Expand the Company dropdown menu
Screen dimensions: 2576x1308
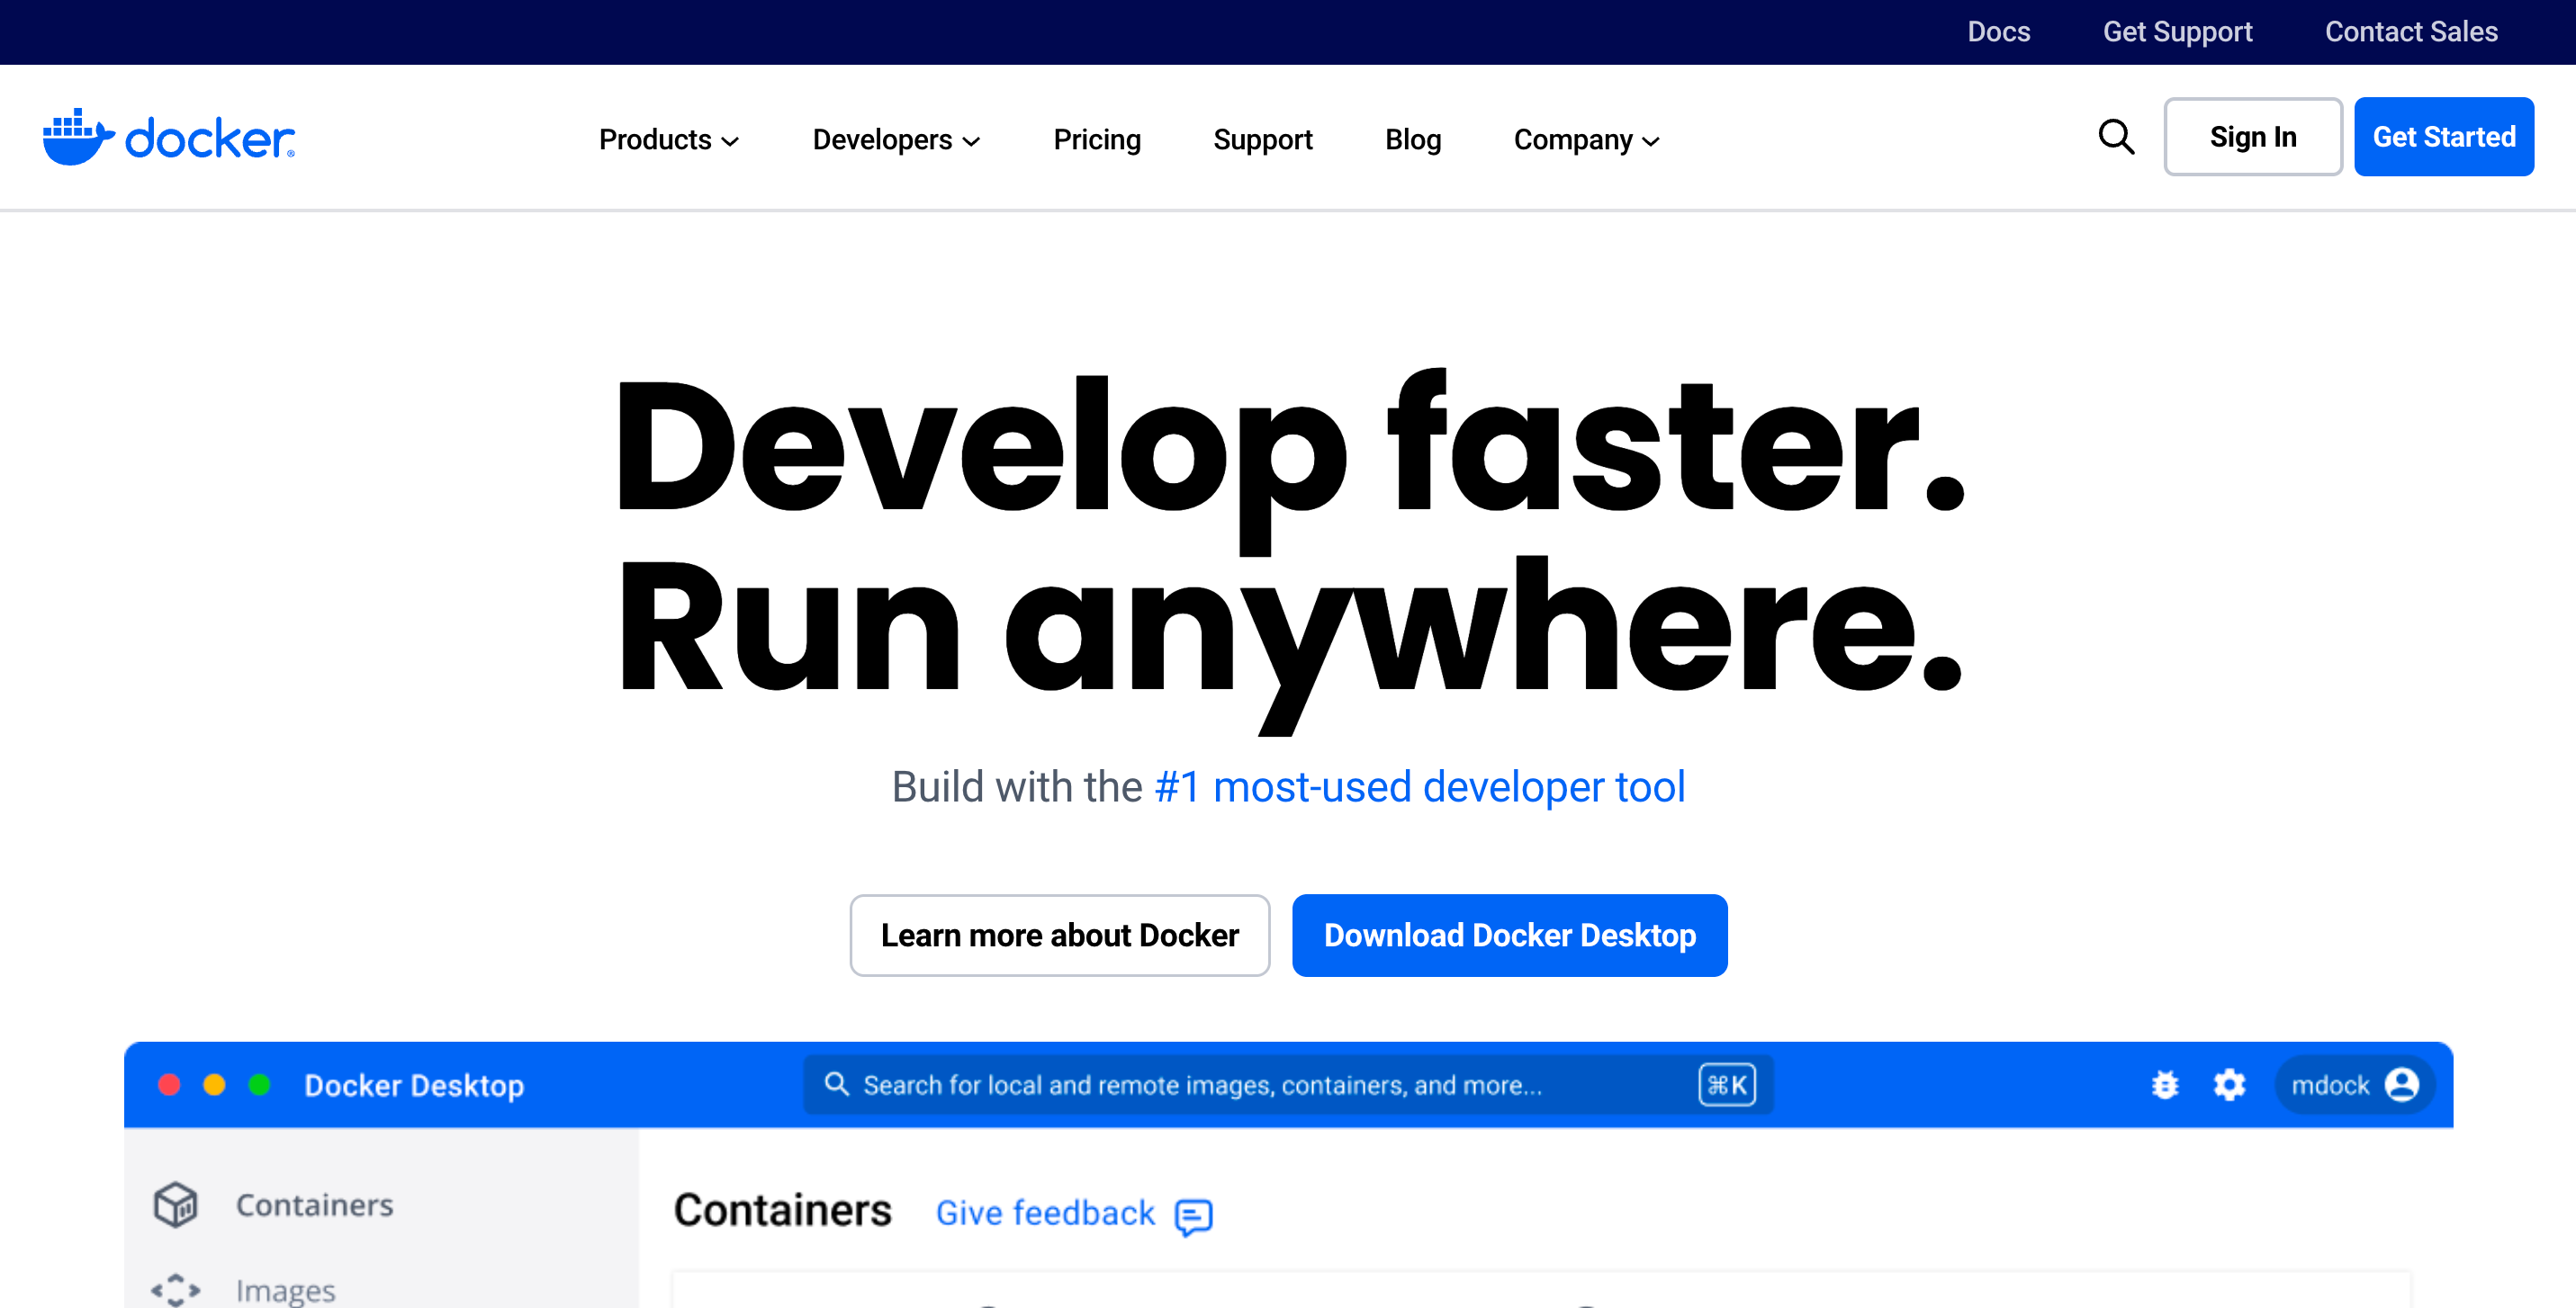[1587, 140]
